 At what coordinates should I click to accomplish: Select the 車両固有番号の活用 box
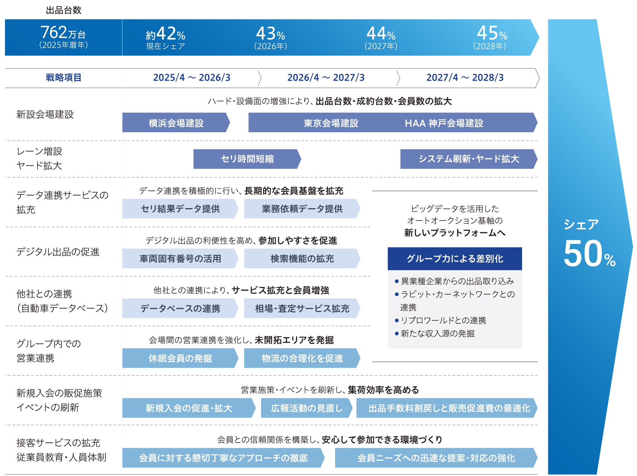[180, 259]
